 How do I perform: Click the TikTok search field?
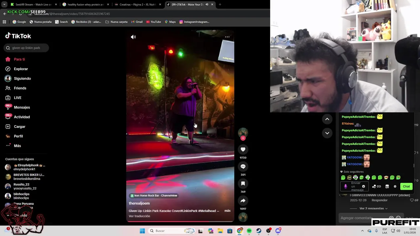click(x=26, y=48)
